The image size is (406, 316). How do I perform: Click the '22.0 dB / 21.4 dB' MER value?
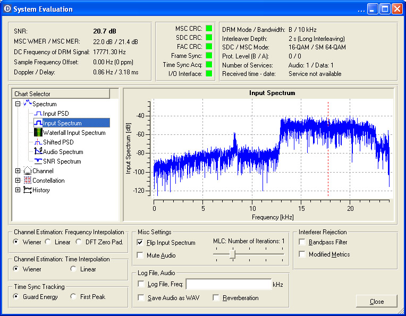[115, 41]
